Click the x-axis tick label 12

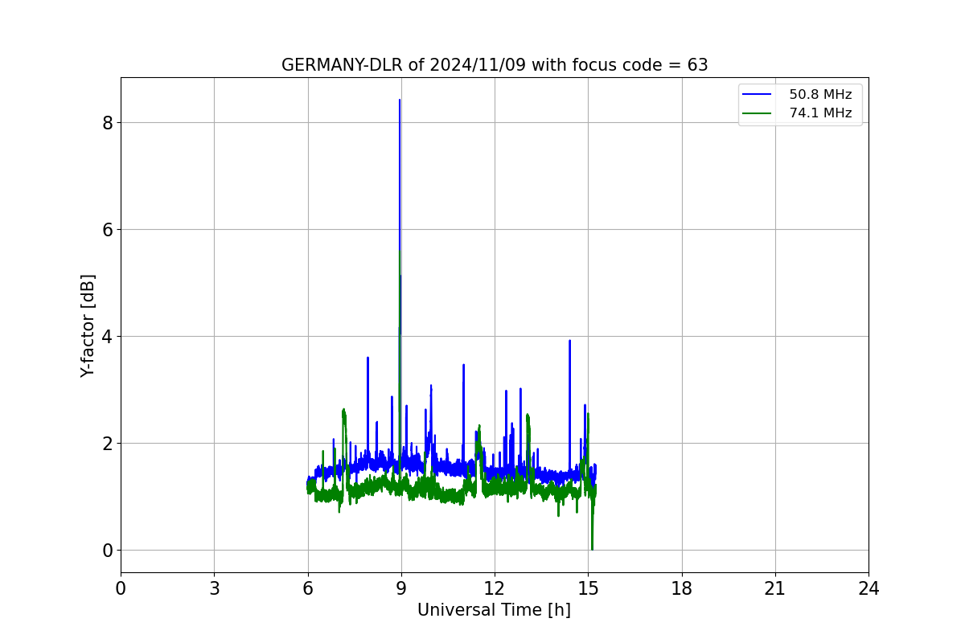[495, 588]
